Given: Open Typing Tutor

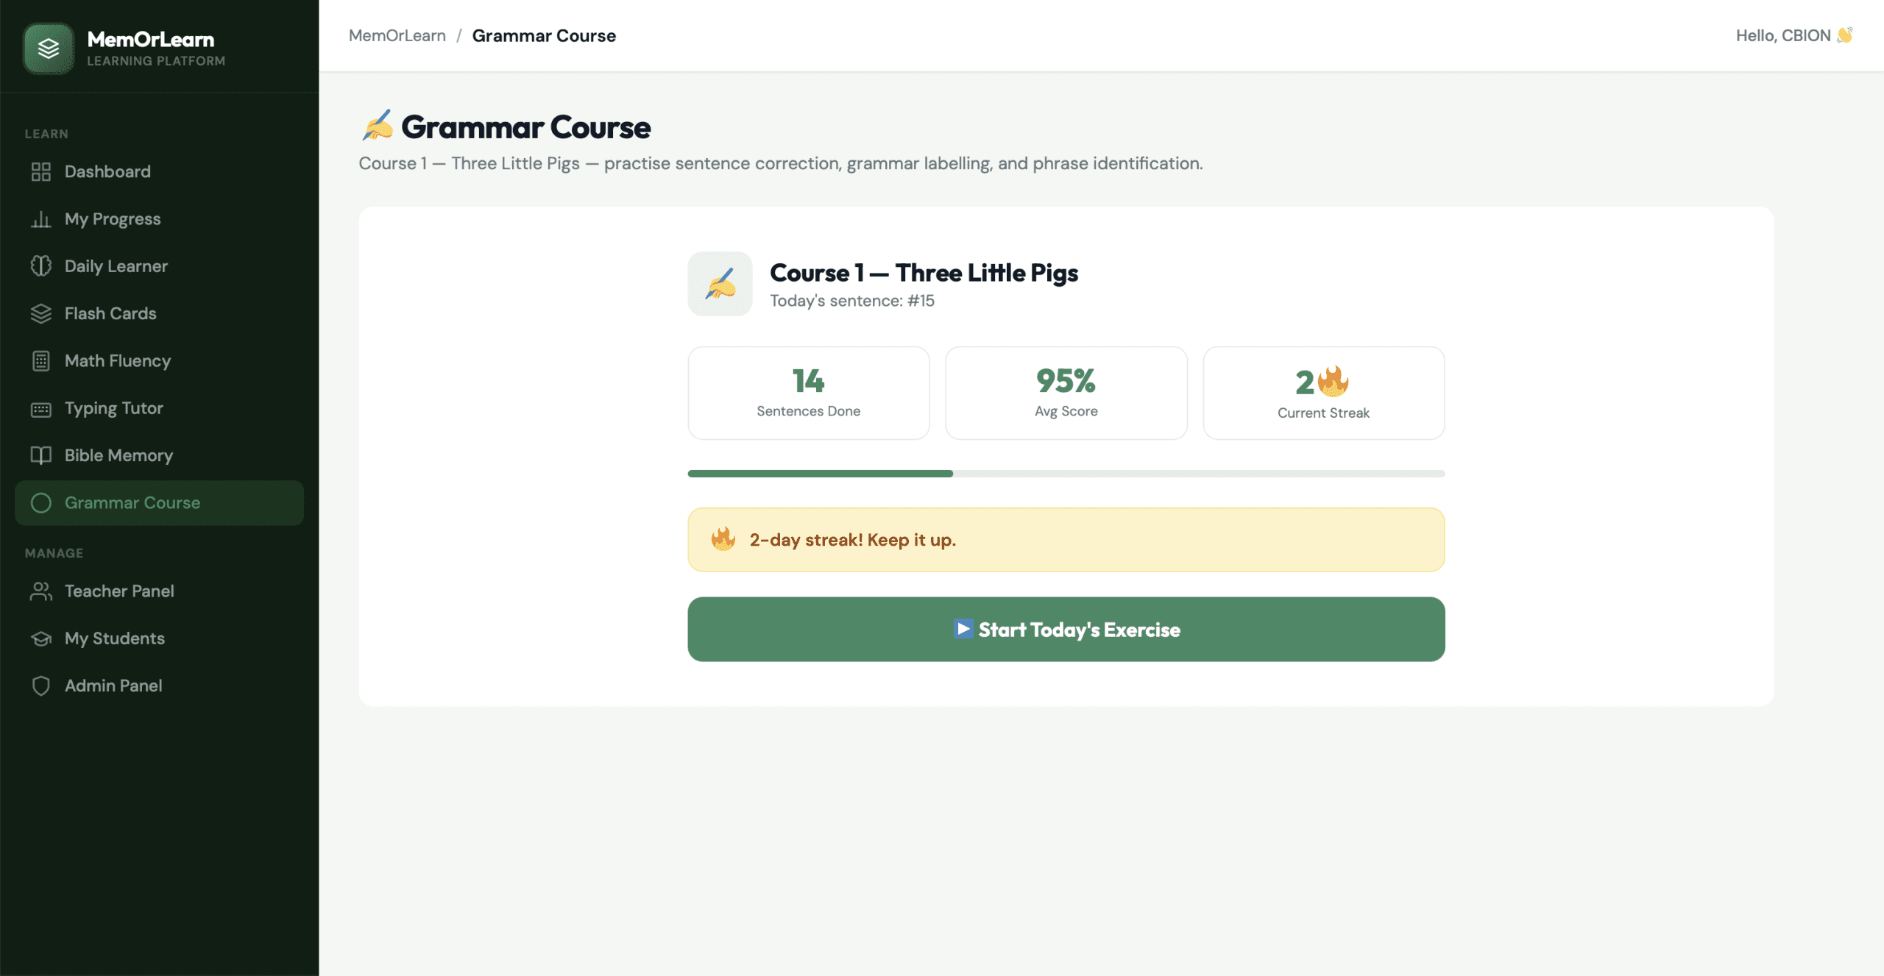Looking at the screenshot, I should 159,408.
